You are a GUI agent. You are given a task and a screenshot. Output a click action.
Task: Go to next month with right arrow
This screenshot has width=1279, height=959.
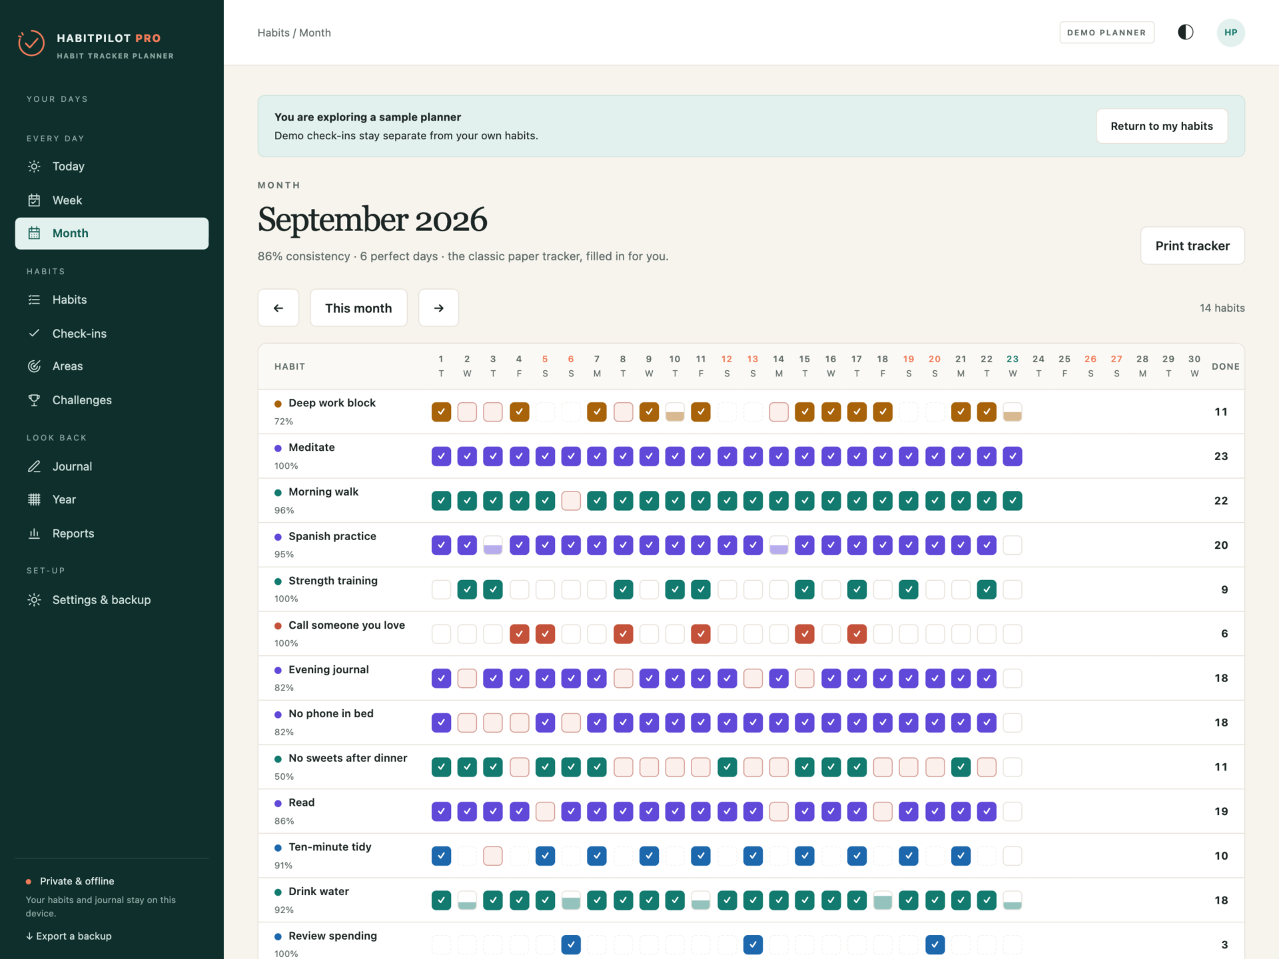[438, 308]
